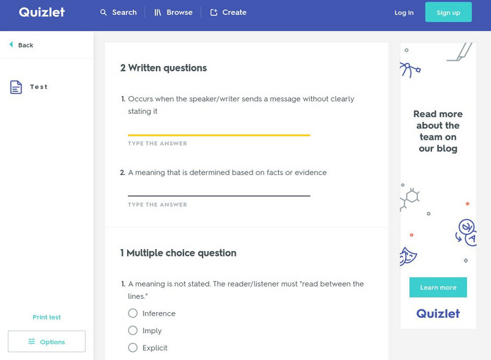This screenshot has height=360, width=491.
Task: Click the Quizlet logo in header
Action: (42, 12)
